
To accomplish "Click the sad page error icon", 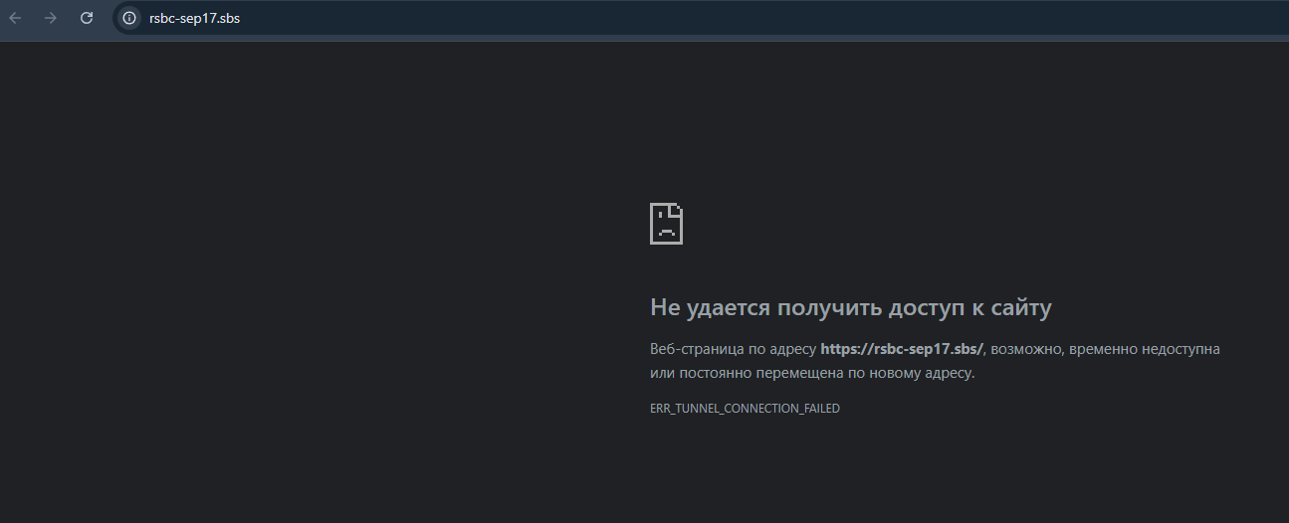I will tap(666, 224).
